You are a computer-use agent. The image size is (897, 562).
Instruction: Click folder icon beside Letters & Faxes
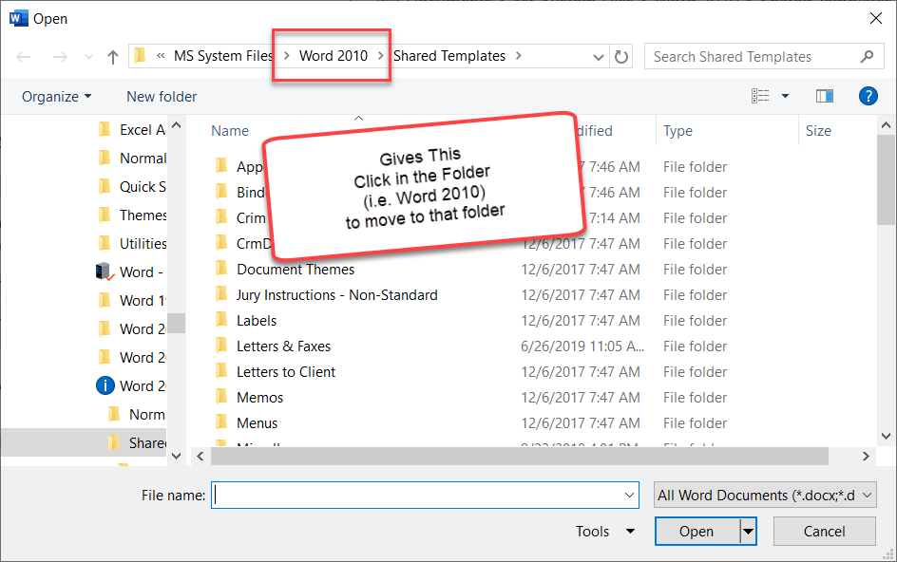click(x=221, y=346)
